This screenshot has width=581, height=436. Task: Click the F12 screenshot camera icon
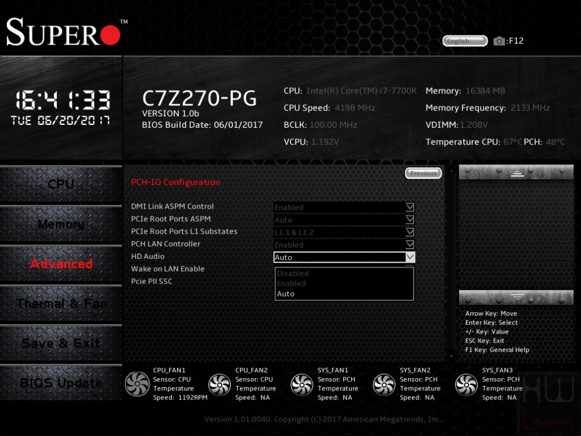tap(499, 41)
